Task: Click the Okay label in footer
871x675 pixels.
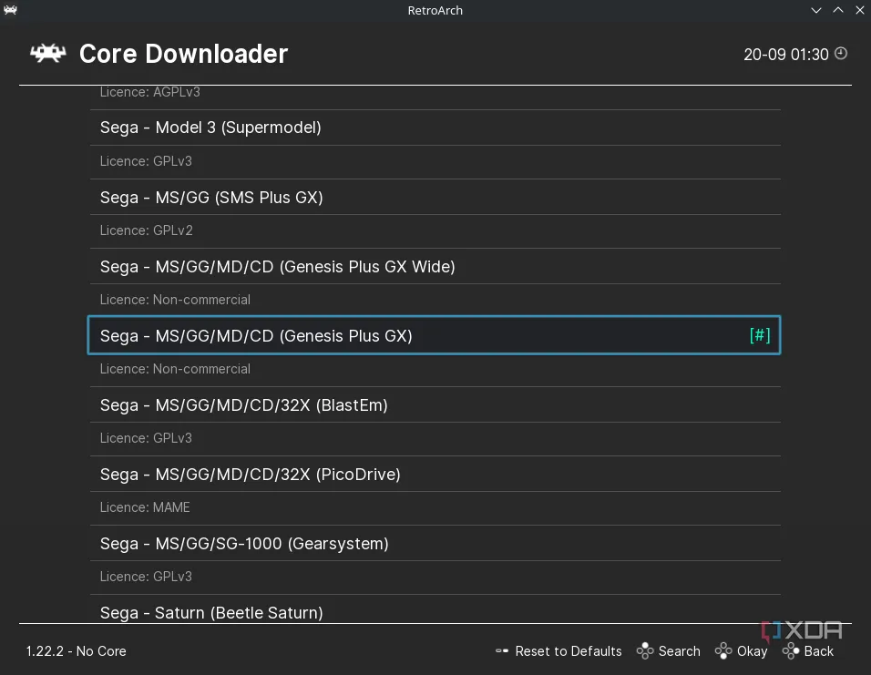Action: [x=752, y=651]
